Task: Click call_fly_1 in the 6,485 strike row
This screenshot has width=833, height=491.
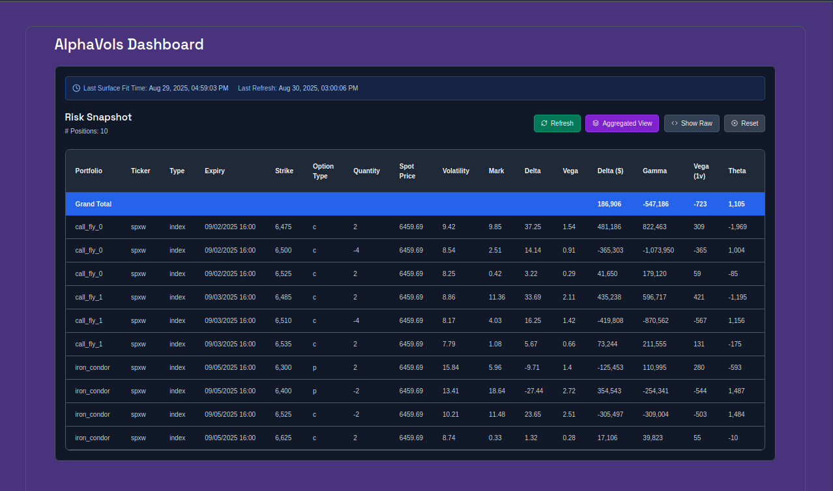Action: (89, 297)
